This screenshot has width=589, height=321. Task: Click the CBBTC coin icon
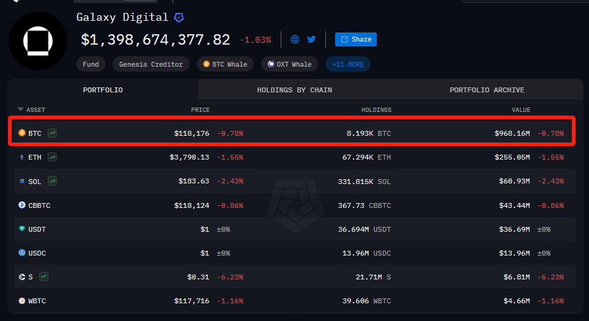pyautogui.click(x=22, y=205)
